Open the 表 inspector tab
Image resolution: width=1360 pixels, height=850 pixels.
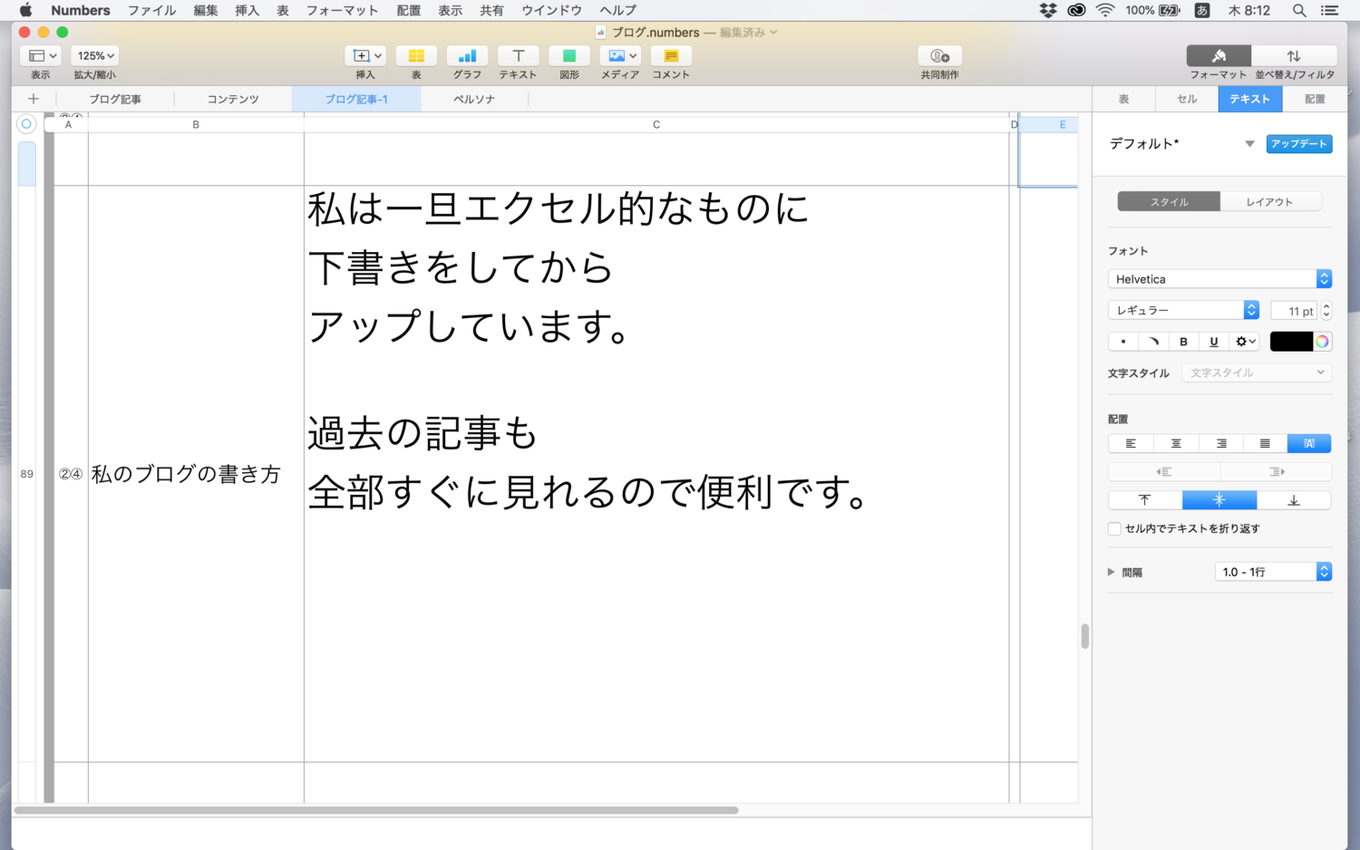tap(1123, 99)
